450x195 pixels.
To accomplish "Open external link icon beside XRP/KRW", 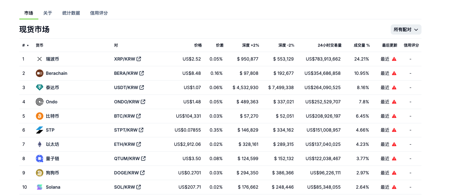I will pyautogui.click(x=139, y=59).
